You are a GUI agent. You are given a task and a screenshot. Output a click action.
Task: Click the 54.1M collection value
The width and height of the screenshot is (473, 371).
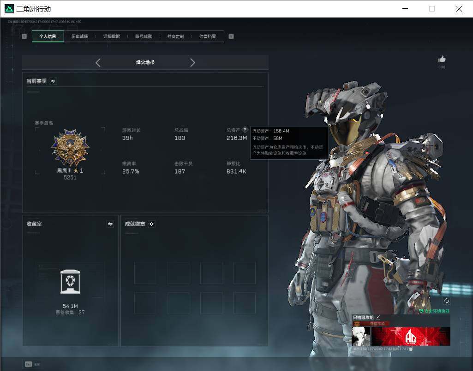70,306
